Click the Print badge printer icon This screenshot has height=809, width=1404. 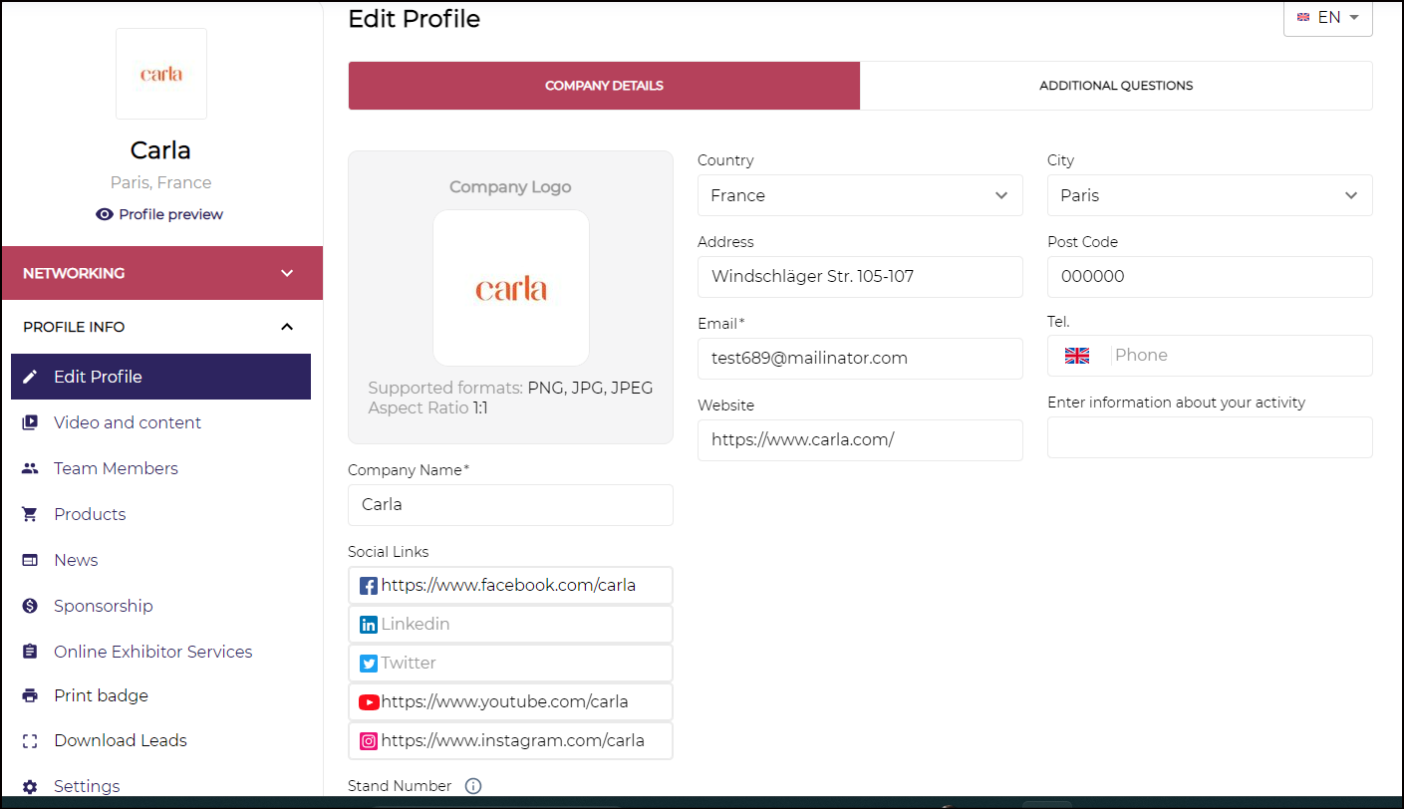[x=30, y=695]
